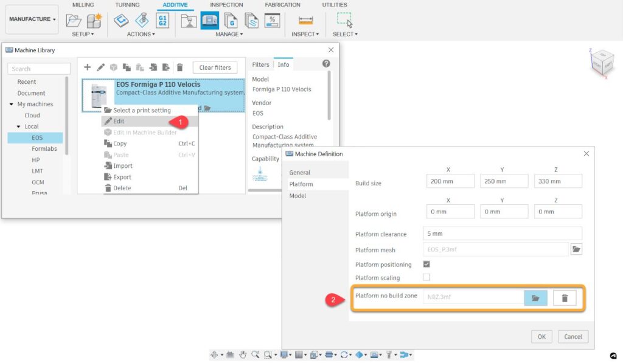
Task: Copy the selected machine using the toolbar icon
Action: [x=128, y=67]
